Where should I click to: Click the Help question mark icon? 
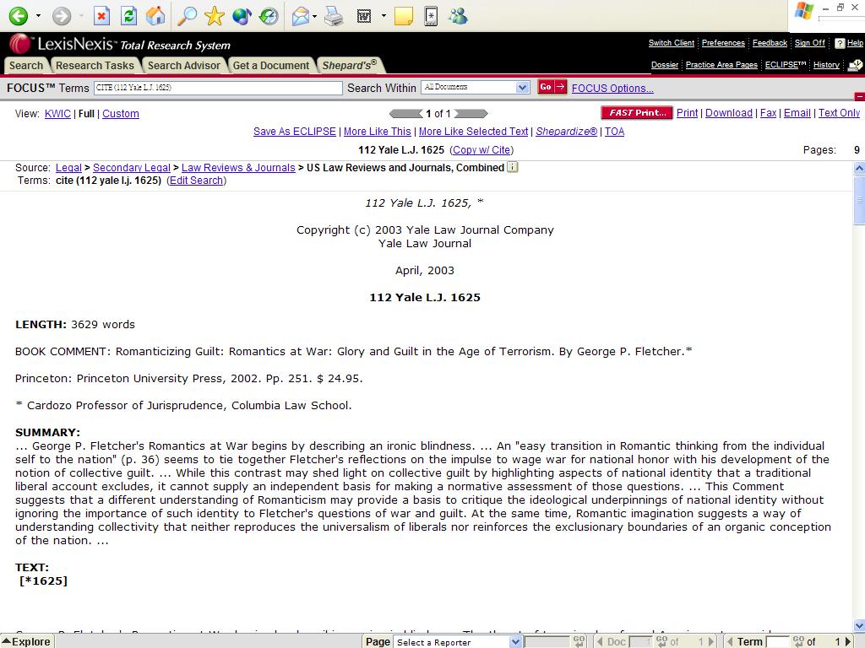840,43
